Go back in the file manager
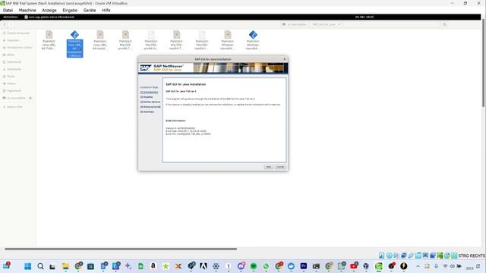 pyautogui.click(x=5, y=24)
